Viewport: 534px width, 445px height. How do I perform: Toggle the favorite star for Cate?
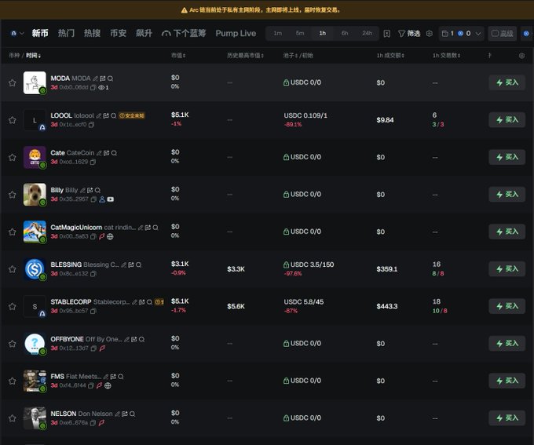pos(13,157)
